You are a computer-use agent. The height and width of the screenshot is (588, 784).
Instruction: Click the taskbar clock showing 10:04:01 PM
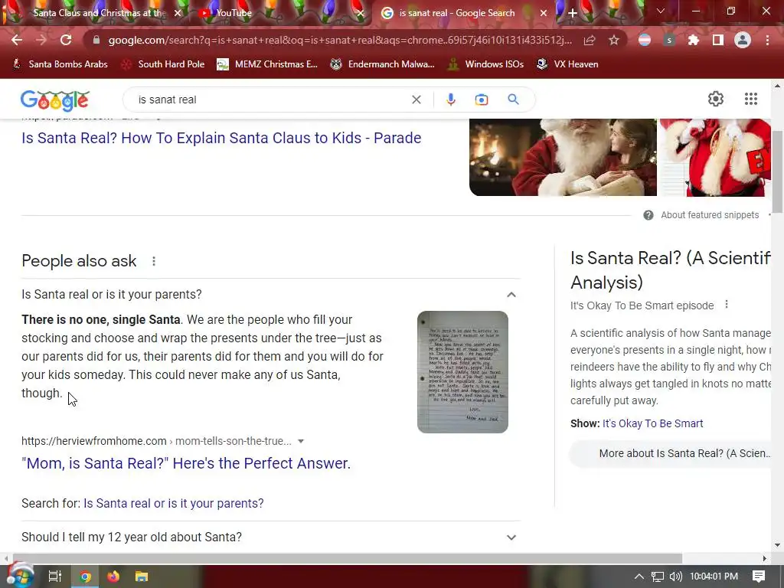[714, 577]
